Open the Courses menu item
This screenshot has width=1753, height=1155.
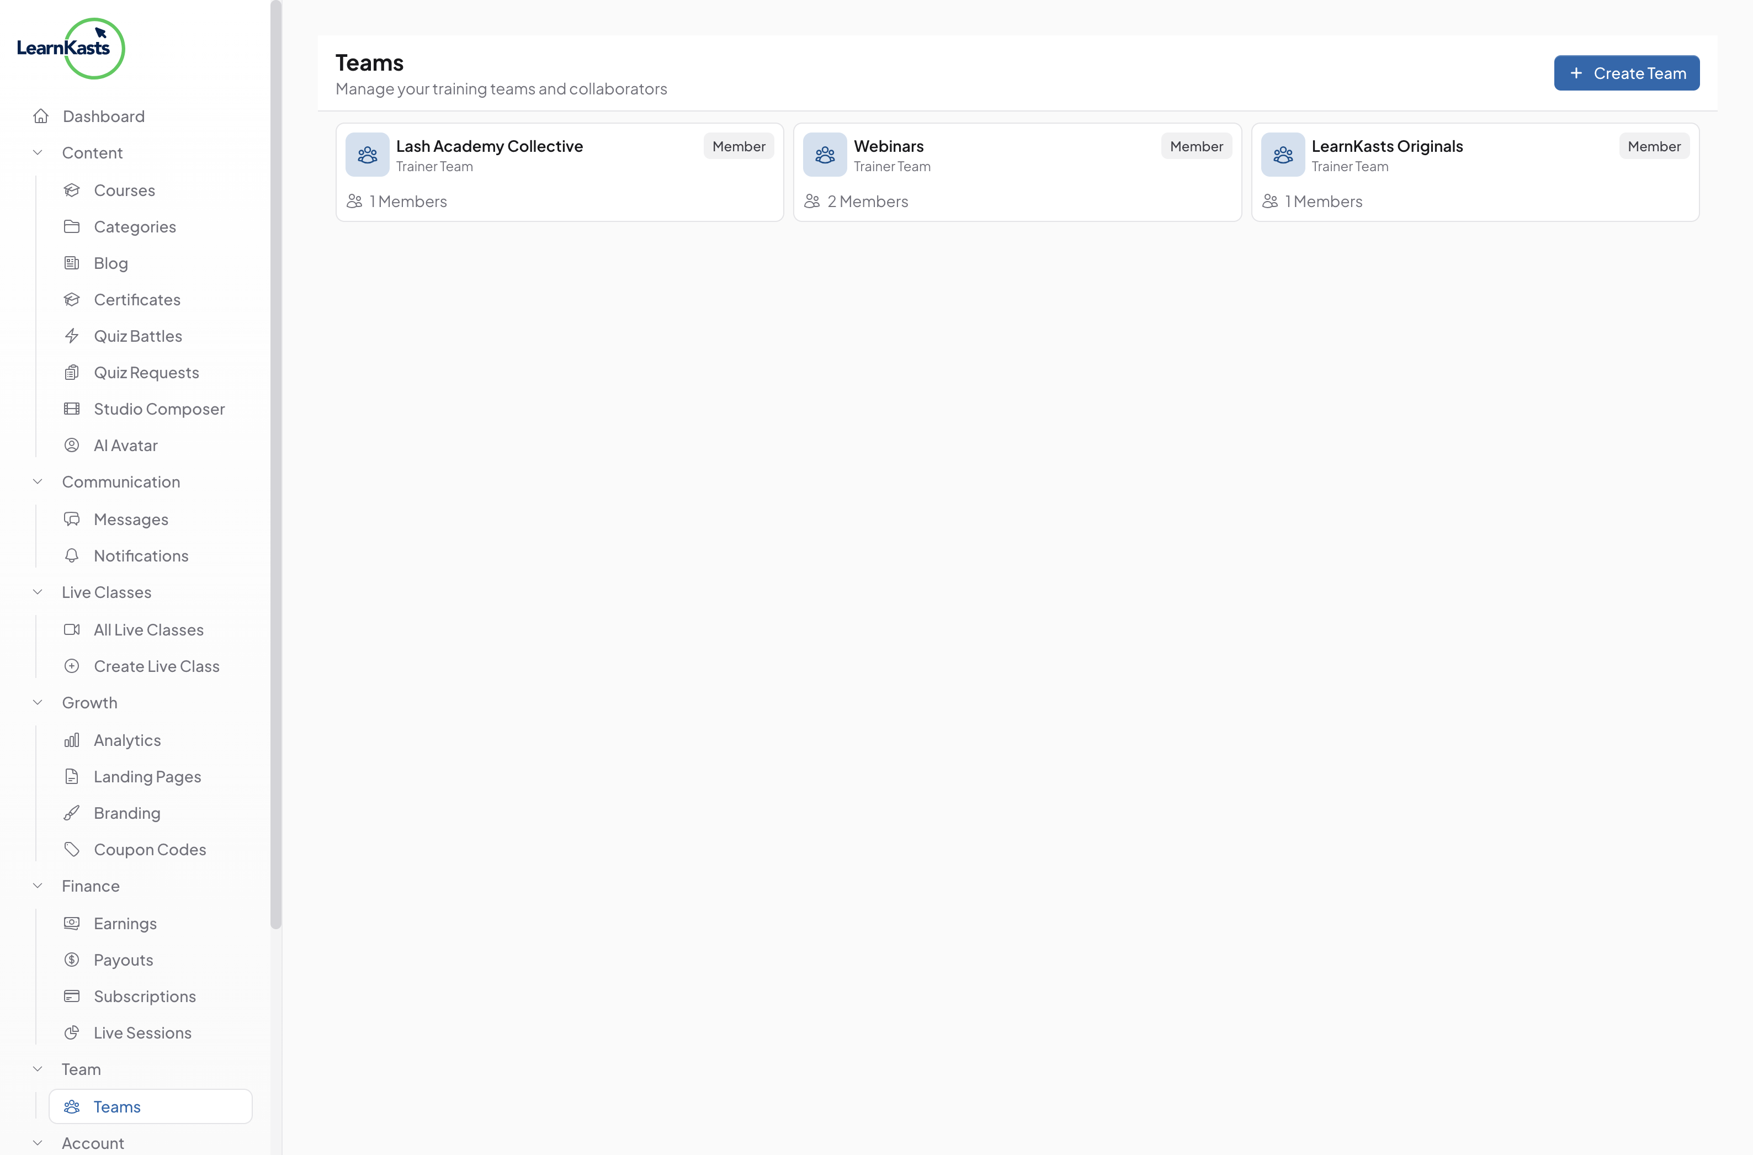125,190
